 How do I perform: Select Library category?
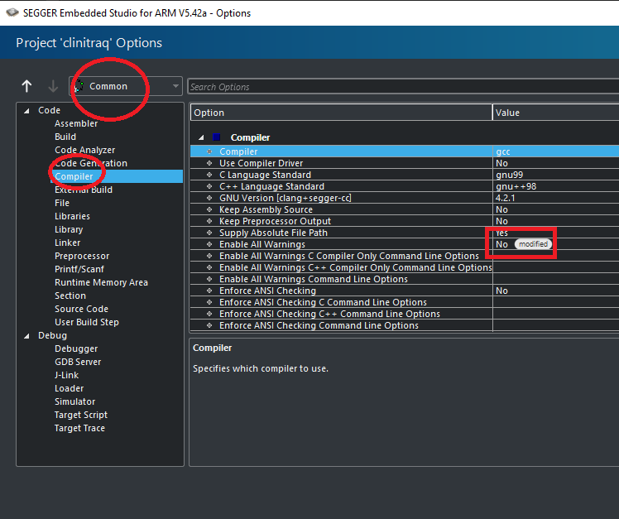(x=69, y=229)
